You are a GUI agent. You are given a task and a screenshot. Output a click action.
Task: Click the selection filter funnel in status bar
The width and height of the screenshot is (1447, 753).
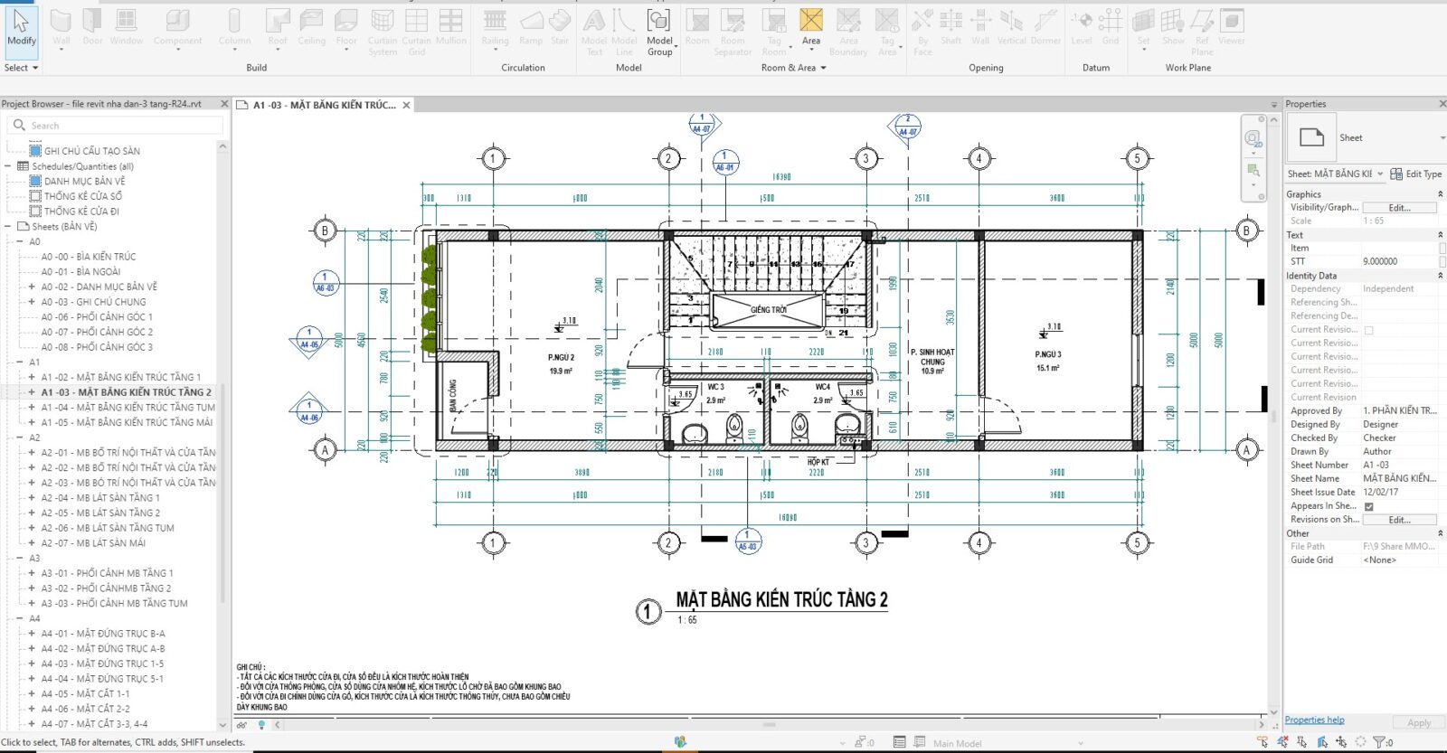[x=1380, y=742]
